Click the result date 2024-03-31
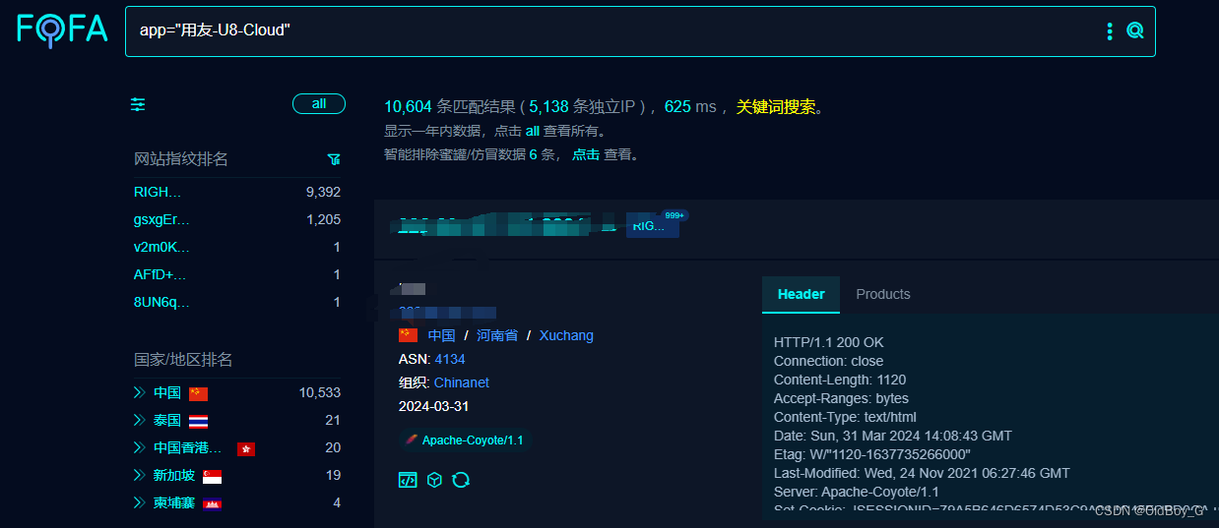The height and width of the screenshot is (528, 1219). pyautogui.click(x=433, y=406)
